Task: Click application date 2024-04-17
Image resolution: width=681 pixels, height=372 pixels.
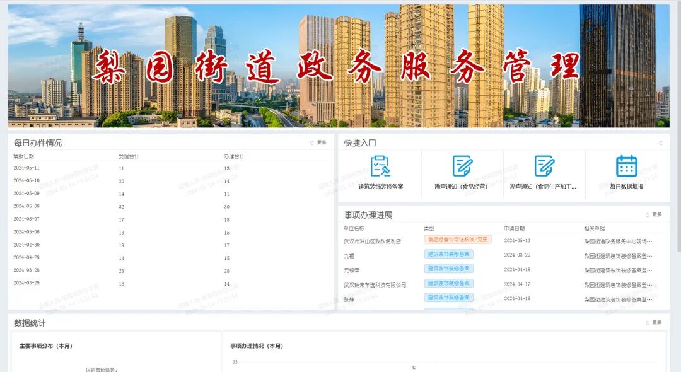Action: (517, 284)
